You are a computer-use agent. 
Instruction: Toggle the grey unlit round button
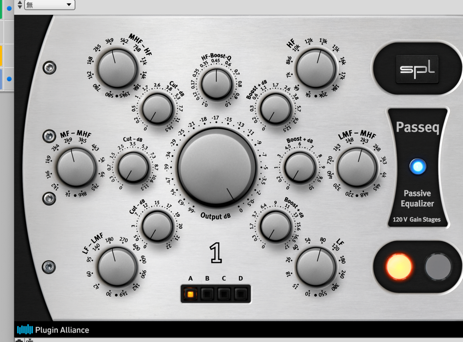[x=438, y=267]
